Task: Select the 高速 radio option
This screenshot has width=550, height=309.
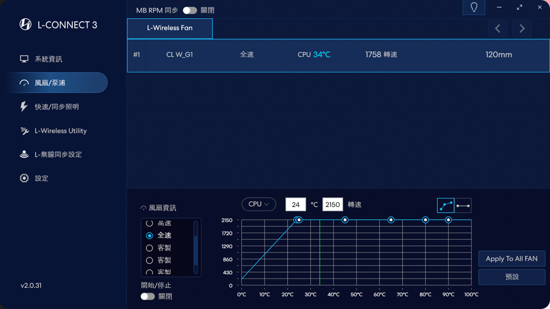Action: [x=150, y=223]
